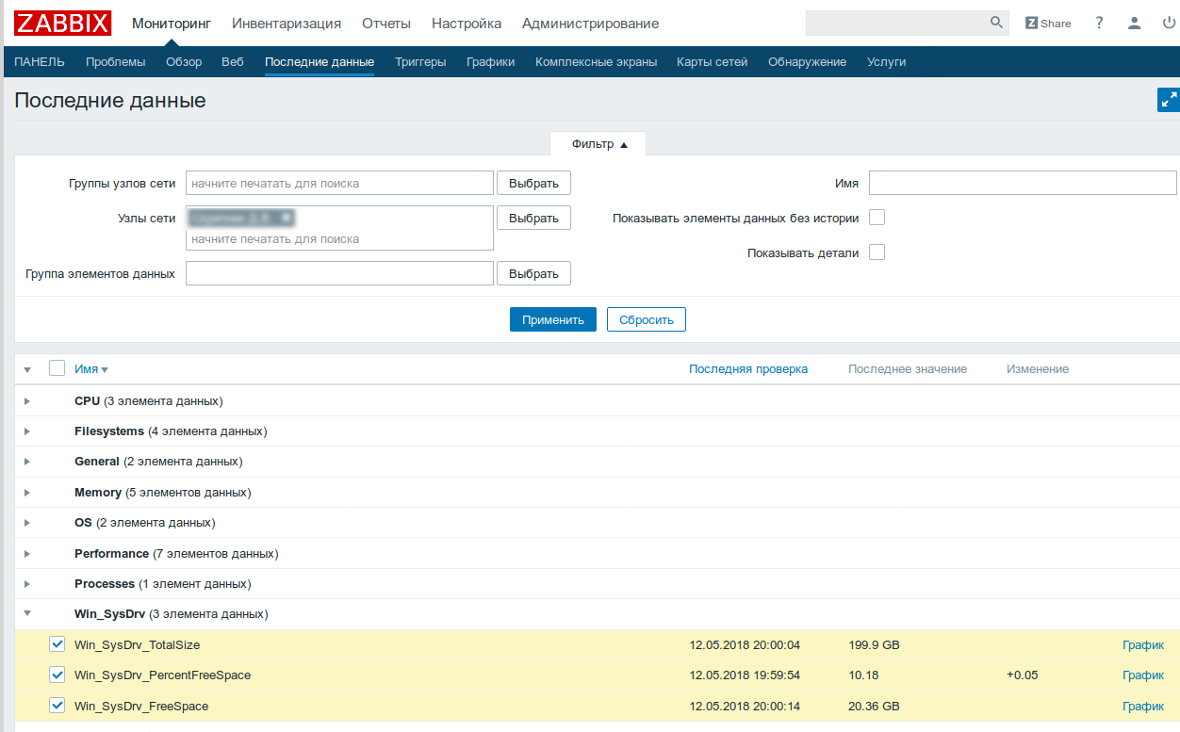The image size is (1180, 732).
Task: Uncheck the Win_SysDrv_FreeSpace checkbox
Action: pos(57,706)
